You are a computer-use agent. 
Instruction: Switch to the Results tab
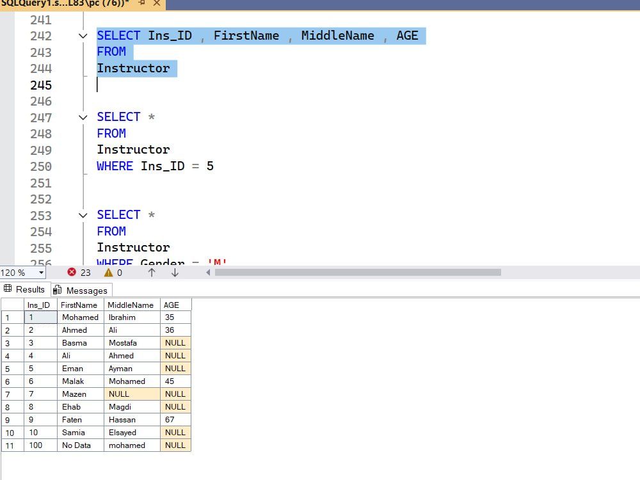(x=24, y=289)
